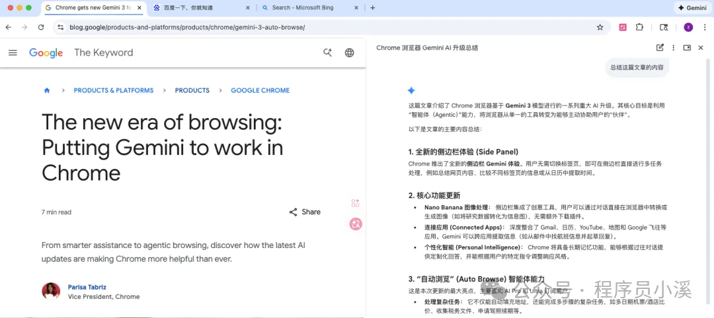The image size is (714, 318).
Task: Bookmark this page with the star icon
Action: (600, 27)
